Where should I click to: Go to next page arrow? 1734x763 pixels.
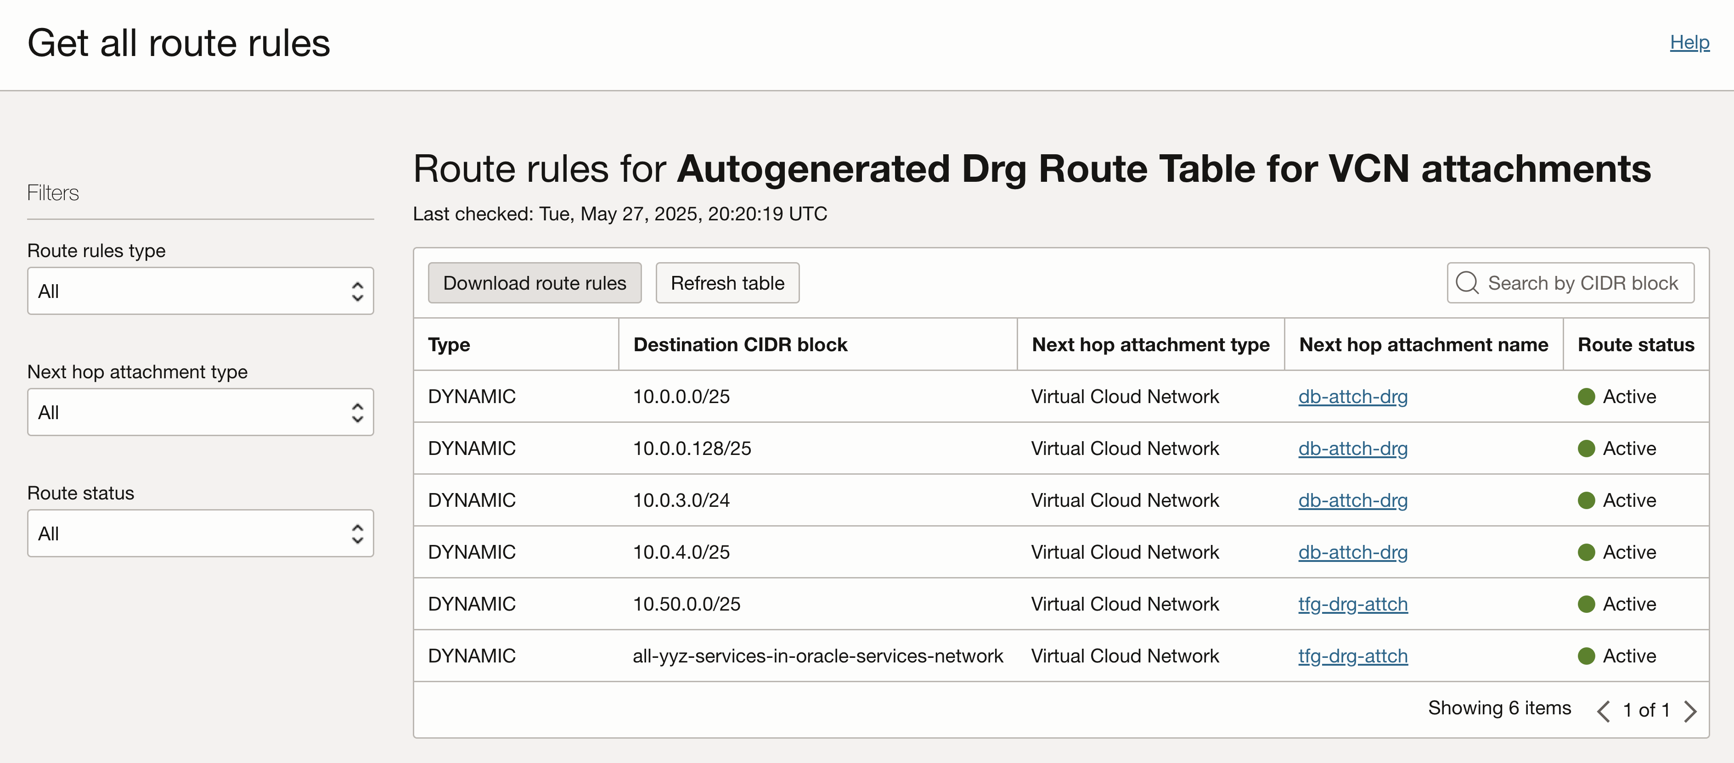[1690, 711]
